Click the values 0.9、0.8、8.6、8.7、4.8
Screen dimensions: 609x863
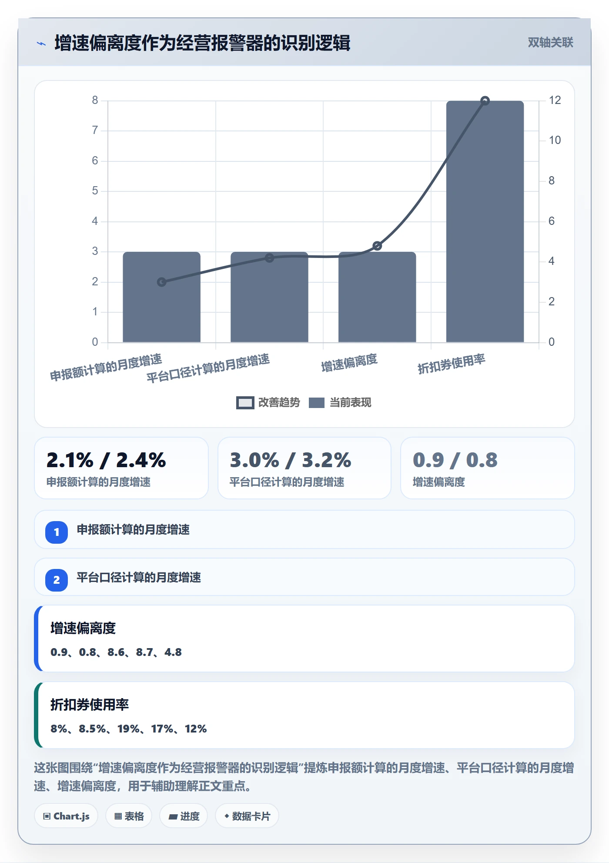coord(116,652)
